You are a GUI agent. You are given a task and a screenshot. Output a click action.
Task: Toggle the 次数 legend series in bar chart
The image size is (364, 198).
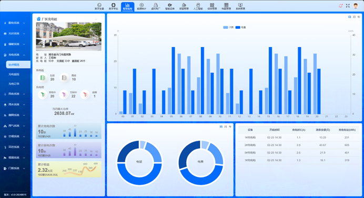[x=228, y=27]
